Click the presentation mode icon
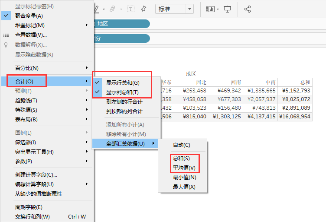Viewport: 326px width, 222px height. pos(227,9)
